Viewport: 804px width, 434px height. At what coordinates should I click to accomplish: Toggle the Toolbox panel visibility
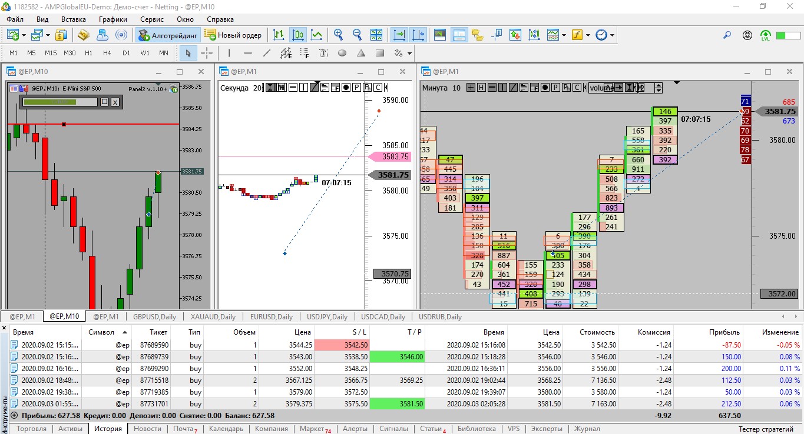pos(459,35)
